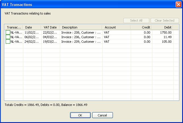
Task: Select credit 0.00 in Invoice 208 row
Action: coord(142,32)
